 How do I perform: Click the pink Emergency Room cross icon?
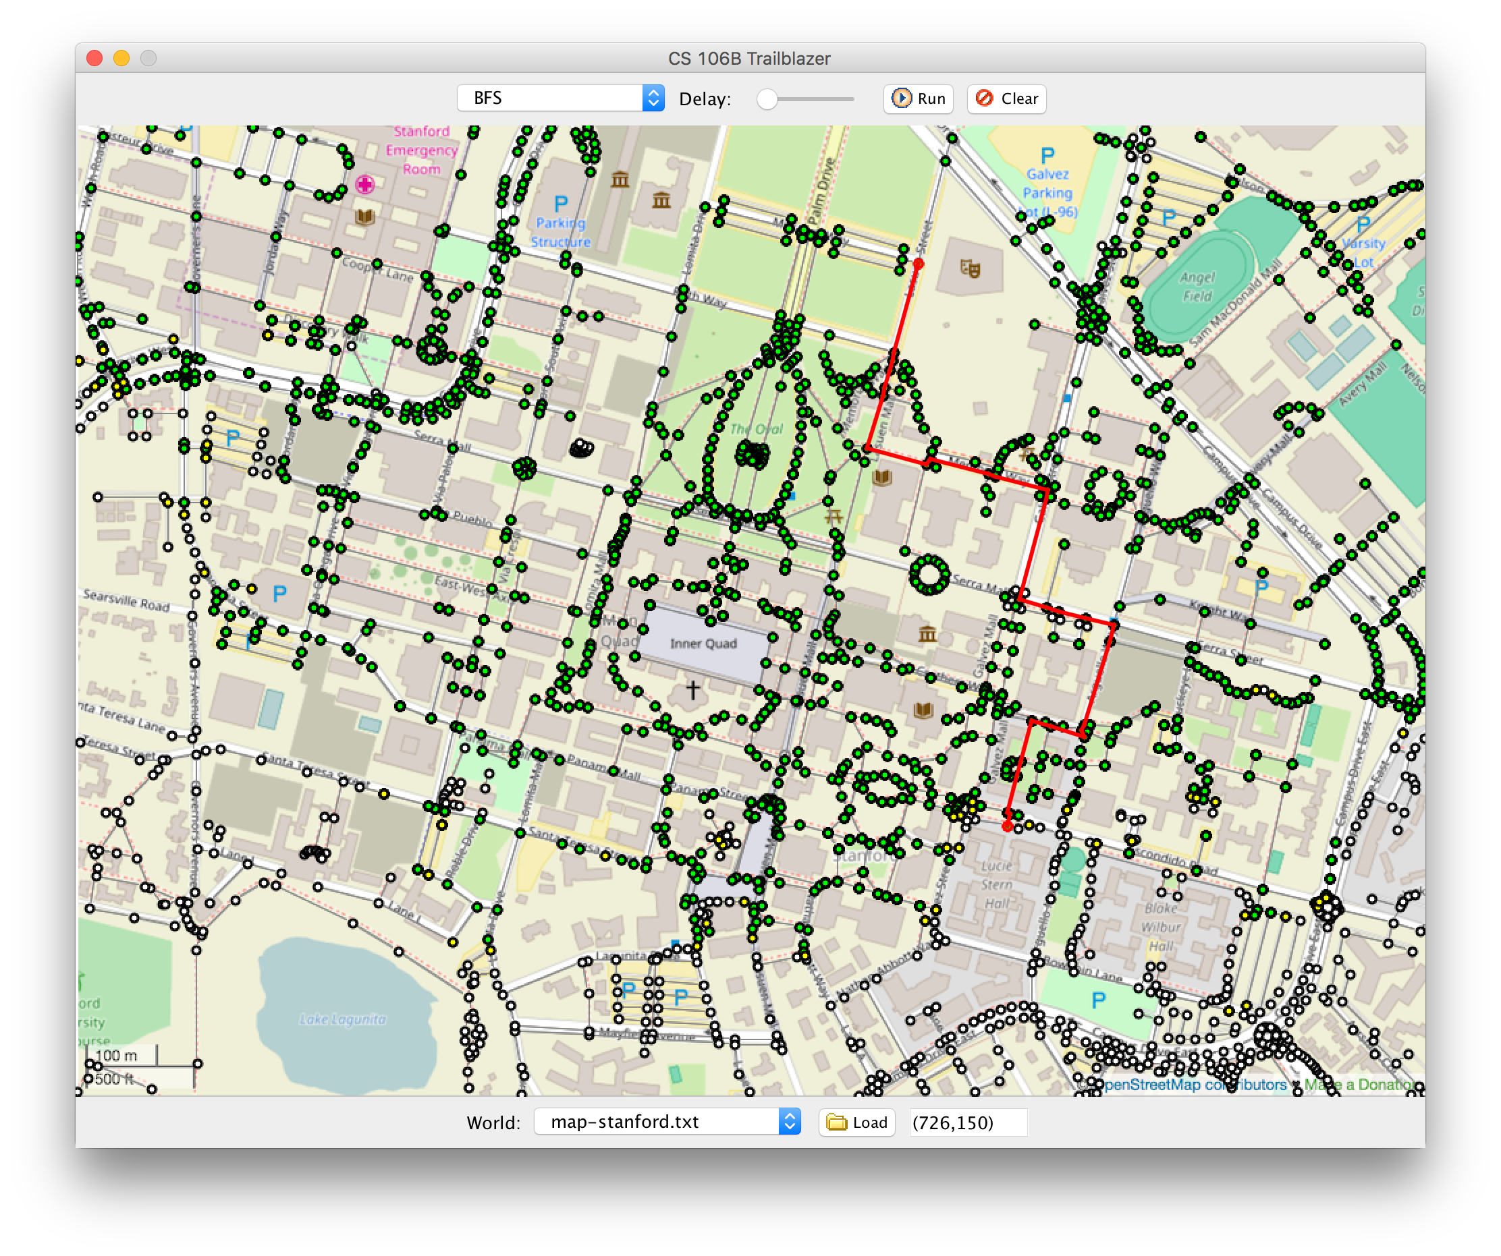365,185
